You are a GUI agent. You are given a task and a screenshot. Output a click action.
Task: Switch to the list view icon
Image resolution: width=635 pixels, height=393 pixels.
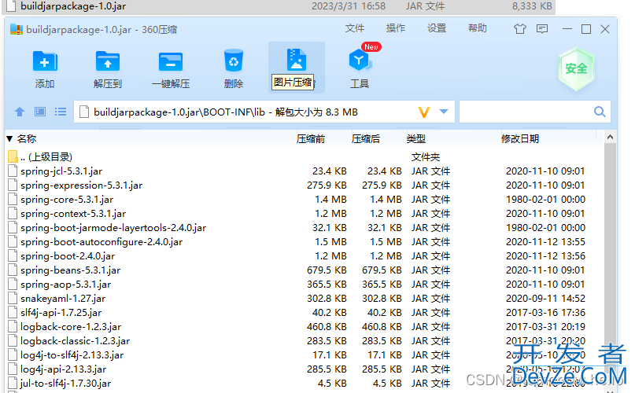[x=61, y=112]
